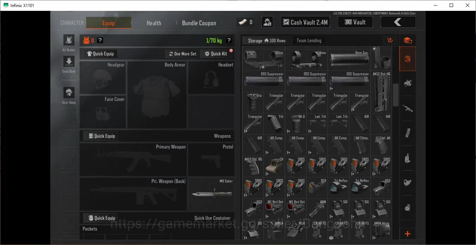Click the storage vertical scrollbar handle
Screen dimensions: 476x245
395,95
